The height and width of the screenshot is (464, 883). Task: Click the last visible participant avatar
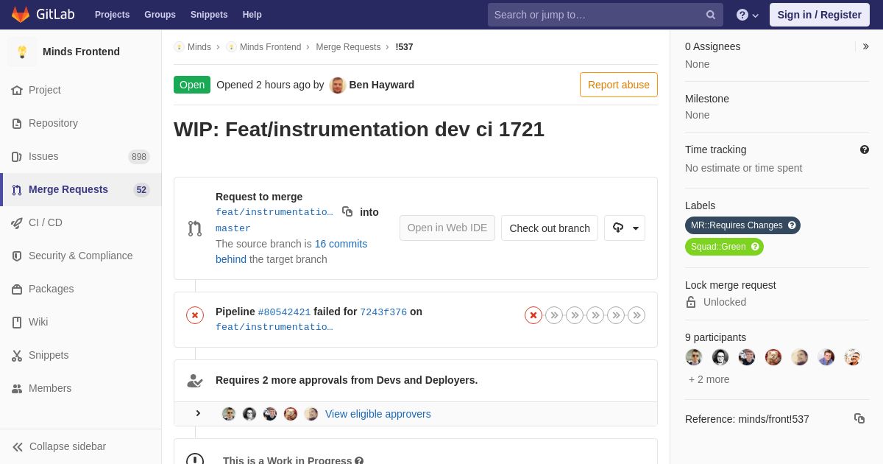tap(853, 357)
